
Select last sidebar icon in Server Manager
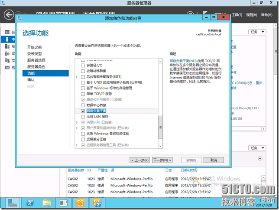[x=7, y=67]
